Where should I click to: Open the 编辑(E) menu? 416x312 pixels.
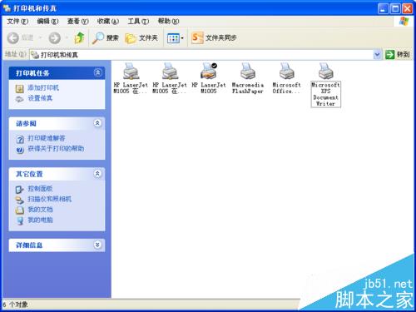click(x=47, y=21)
